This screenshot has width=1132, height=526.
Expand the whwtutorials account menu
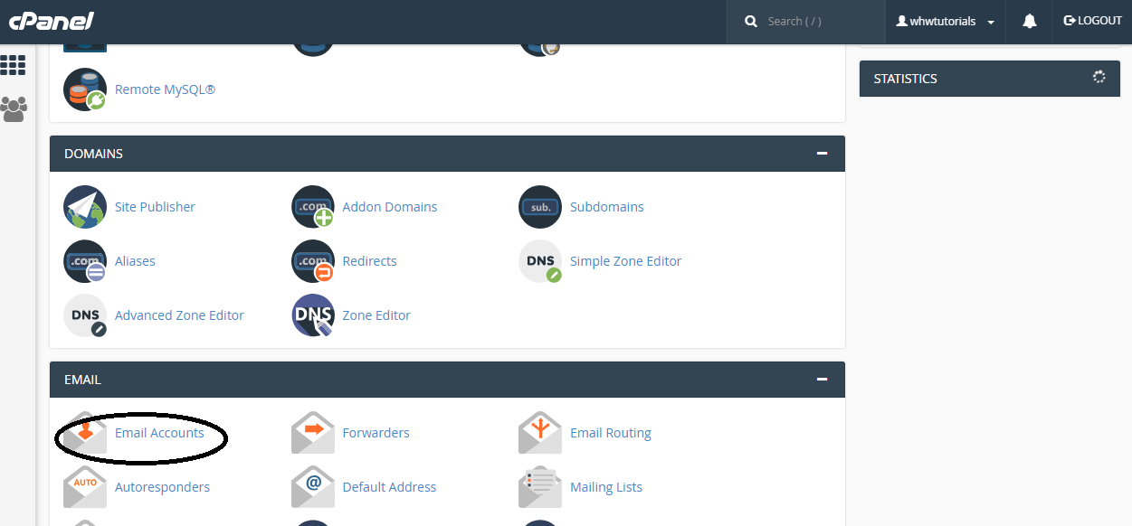pyautogui.click(x=945, y=21)
